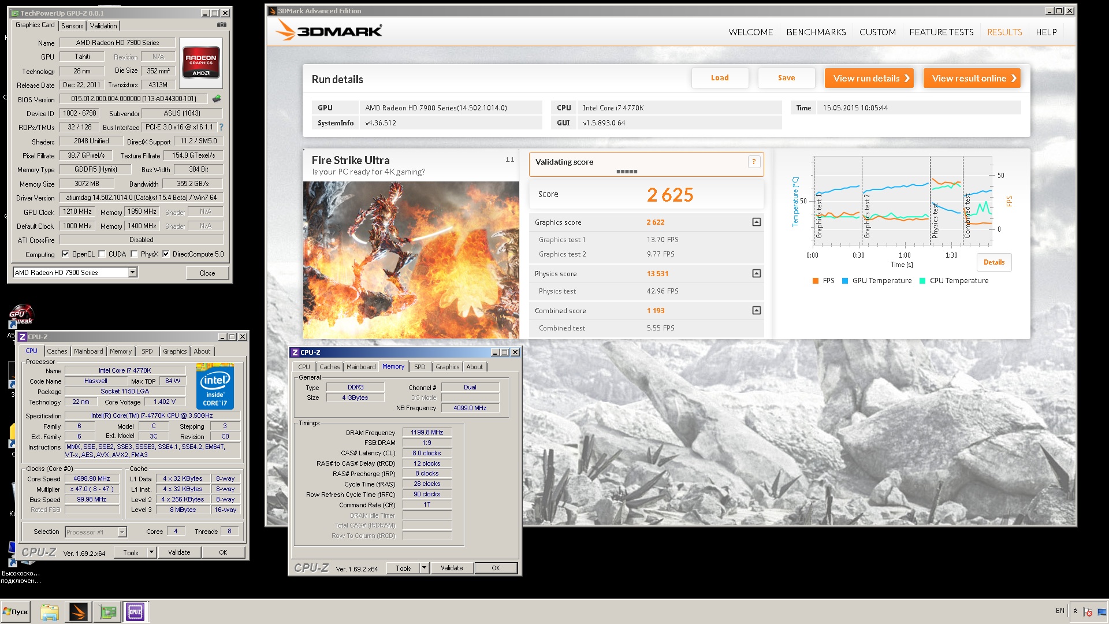Switch to SPD tab in CPU-Z Memory window
The image size is (1109, 624).
point(420,367)
